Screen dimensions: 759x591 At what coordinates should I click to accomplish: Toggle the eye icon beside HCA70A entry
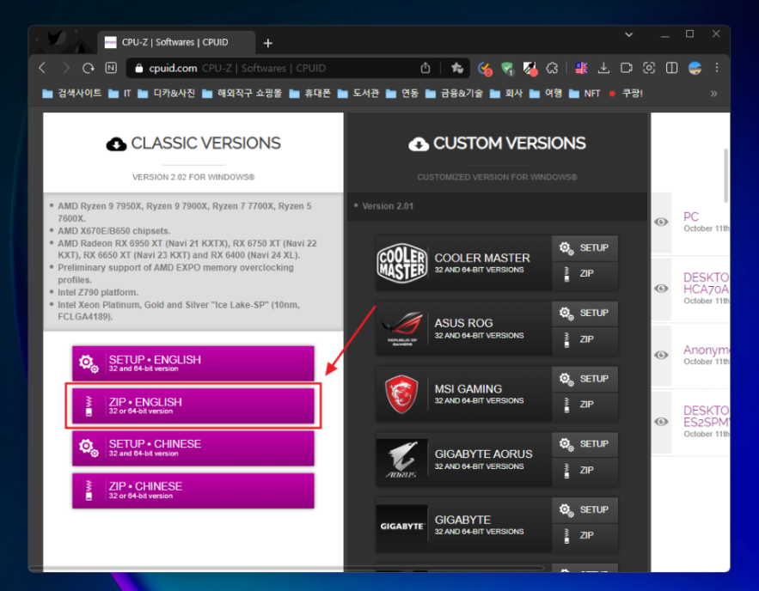click(661, 289)
